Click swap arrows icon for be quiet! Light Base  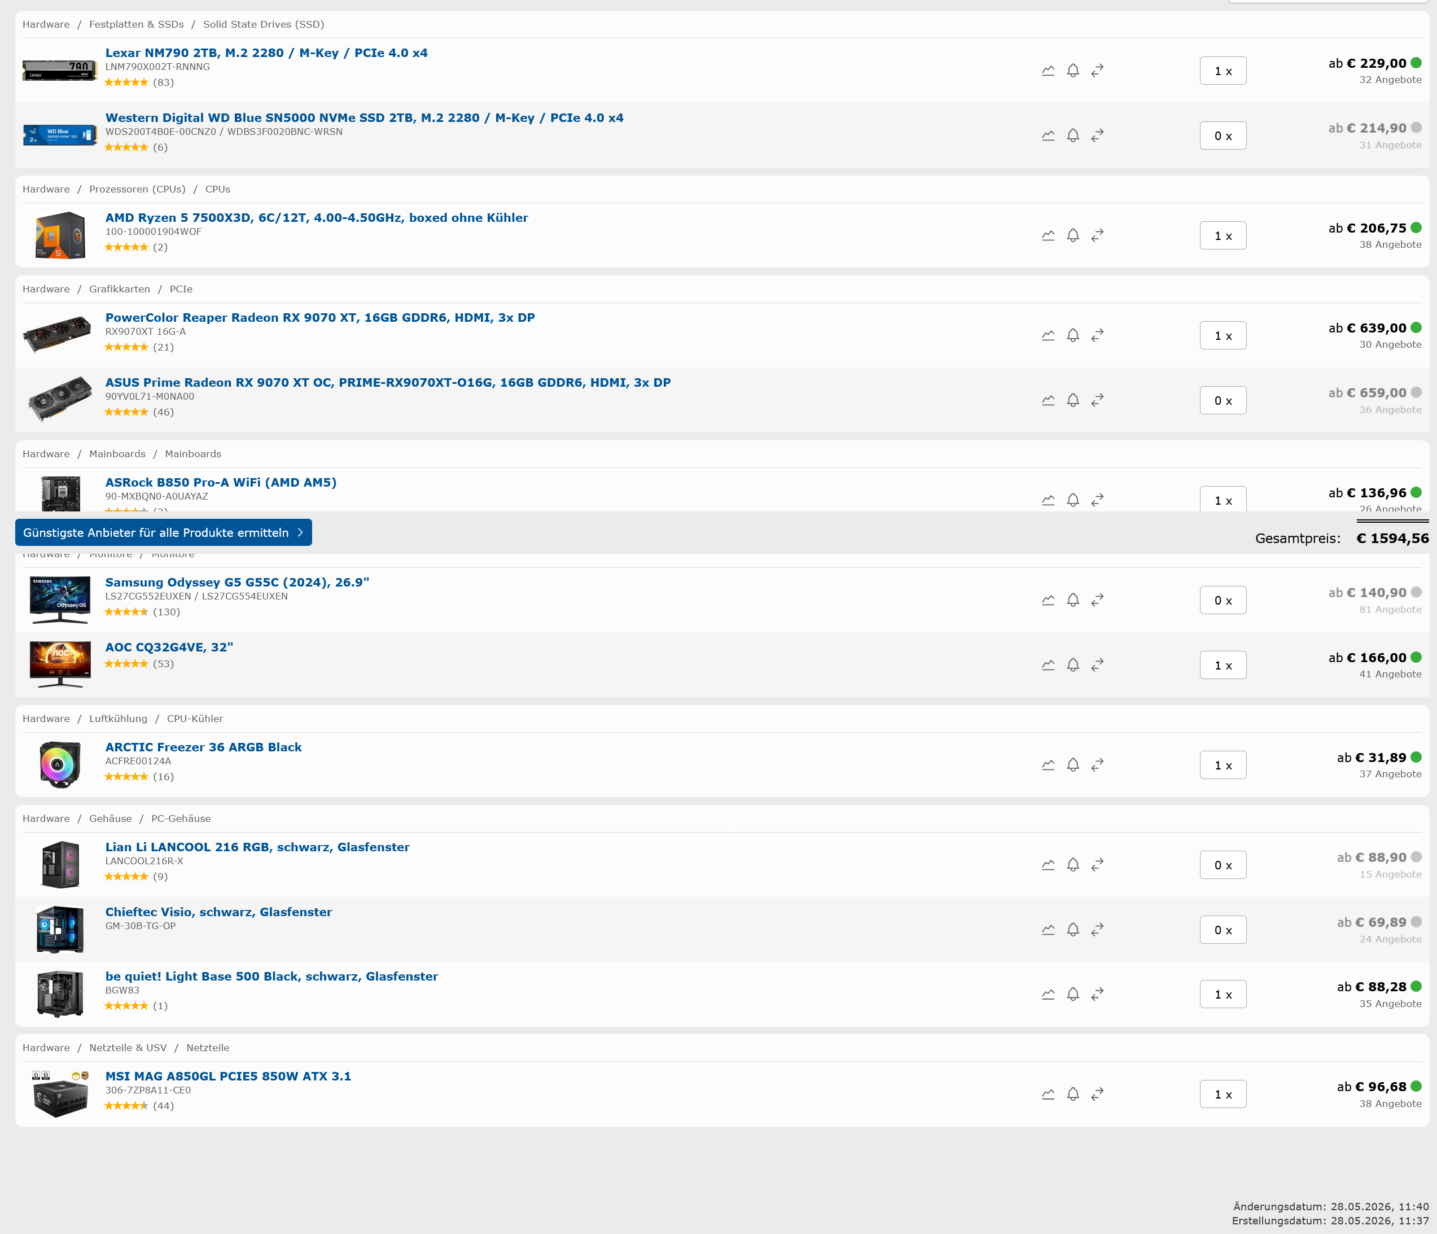pos(1097,995)
